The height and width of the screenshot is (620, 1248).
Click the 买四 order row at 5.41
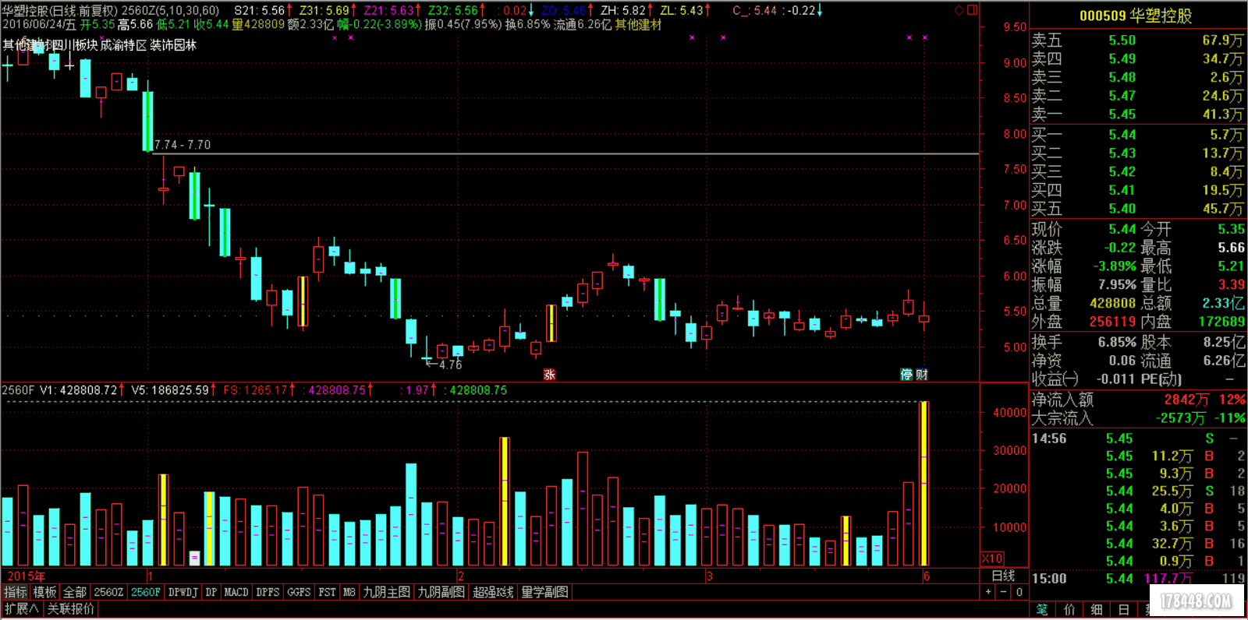click(1138, 190)
